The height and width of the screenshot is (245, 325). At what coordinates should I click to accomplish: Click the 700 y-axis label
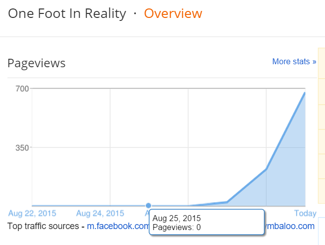click(x=22, y=89)
